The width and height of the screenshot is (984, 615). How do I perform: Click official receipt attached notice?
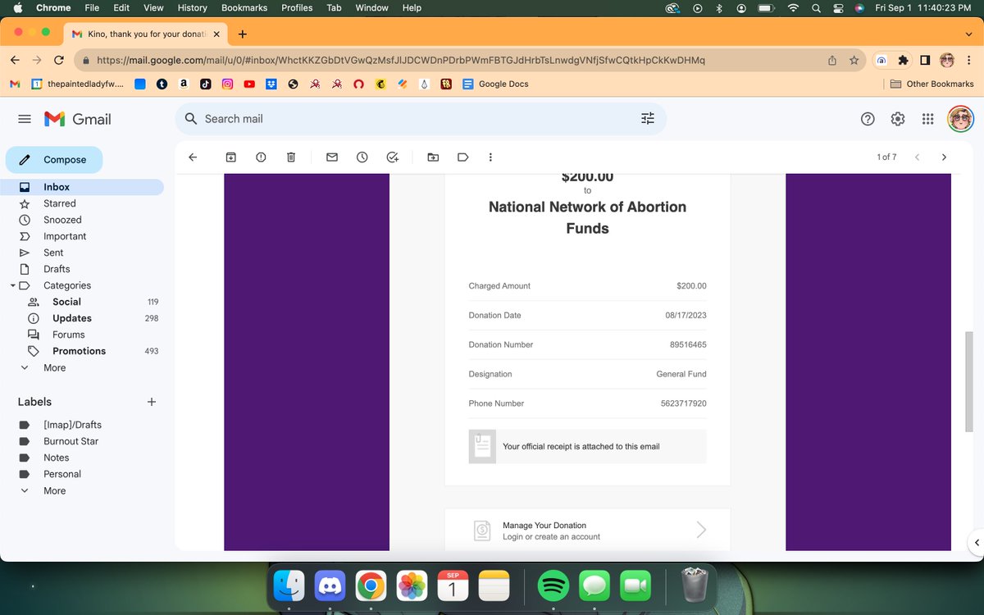(x=587, y=447)
